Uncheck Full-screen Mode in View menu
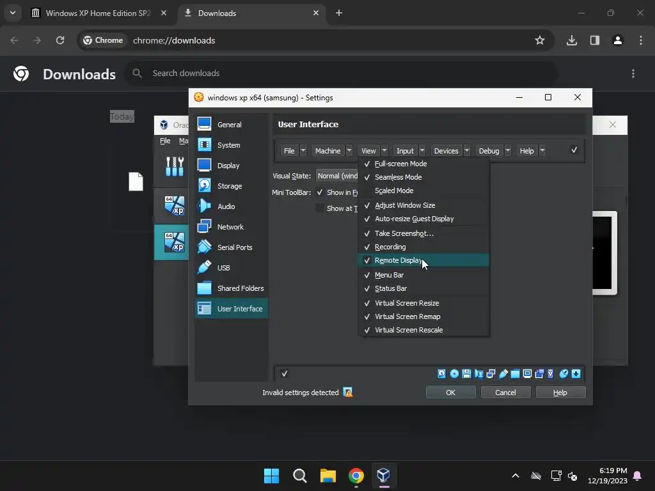Screen dimensions: 655x491 click(423, 164)
